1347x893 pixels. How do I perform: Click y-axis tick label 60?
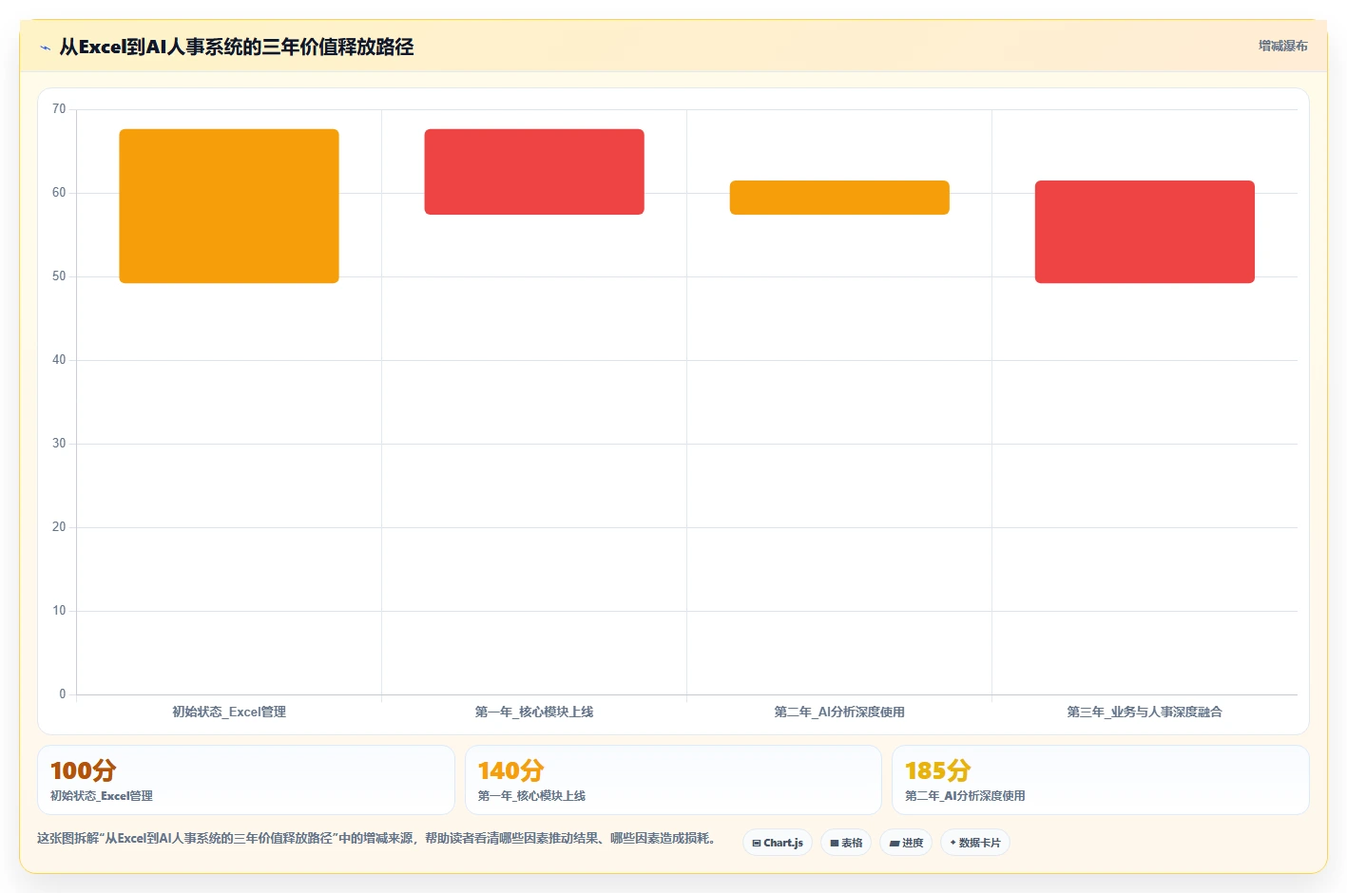click(x=59, y=193)
